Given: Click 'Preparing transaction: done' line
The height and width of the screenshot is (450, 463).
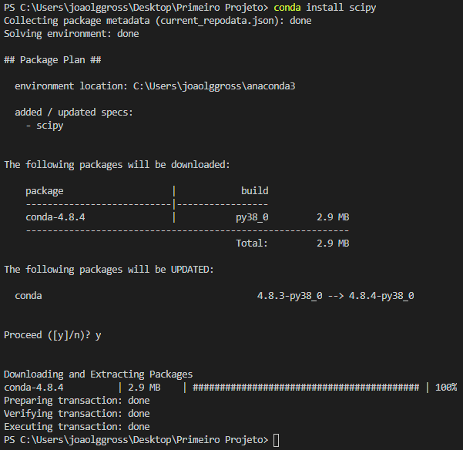Looking at the screenshot, I should 77,401.
